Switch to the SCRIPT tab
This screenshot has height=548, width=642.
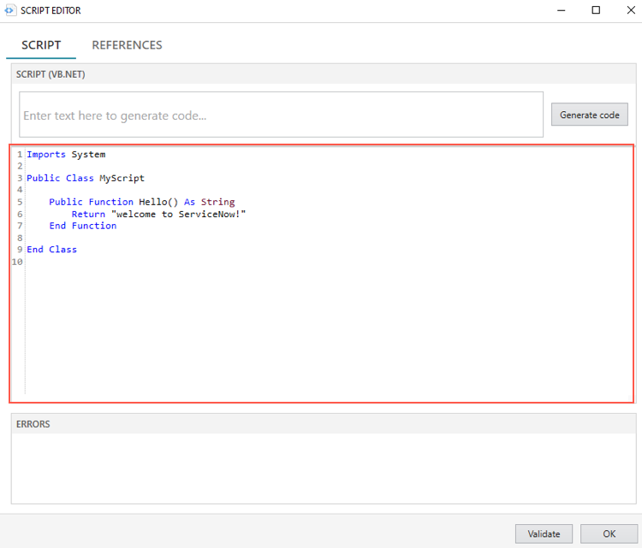click(41, 45)
